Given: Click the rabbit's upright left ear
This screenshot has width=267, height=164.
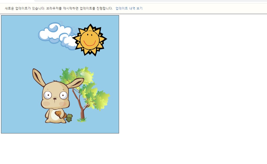Looking at the screenshot, I should 39,77.
